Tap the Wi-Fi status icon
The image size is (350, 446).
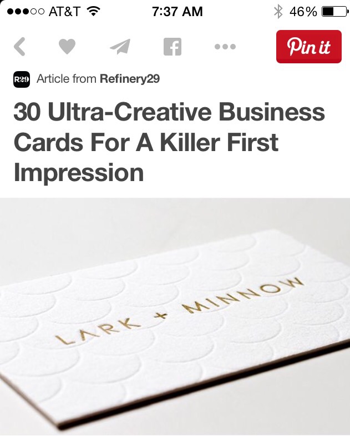pyautogui.click(x=94, y=11)
